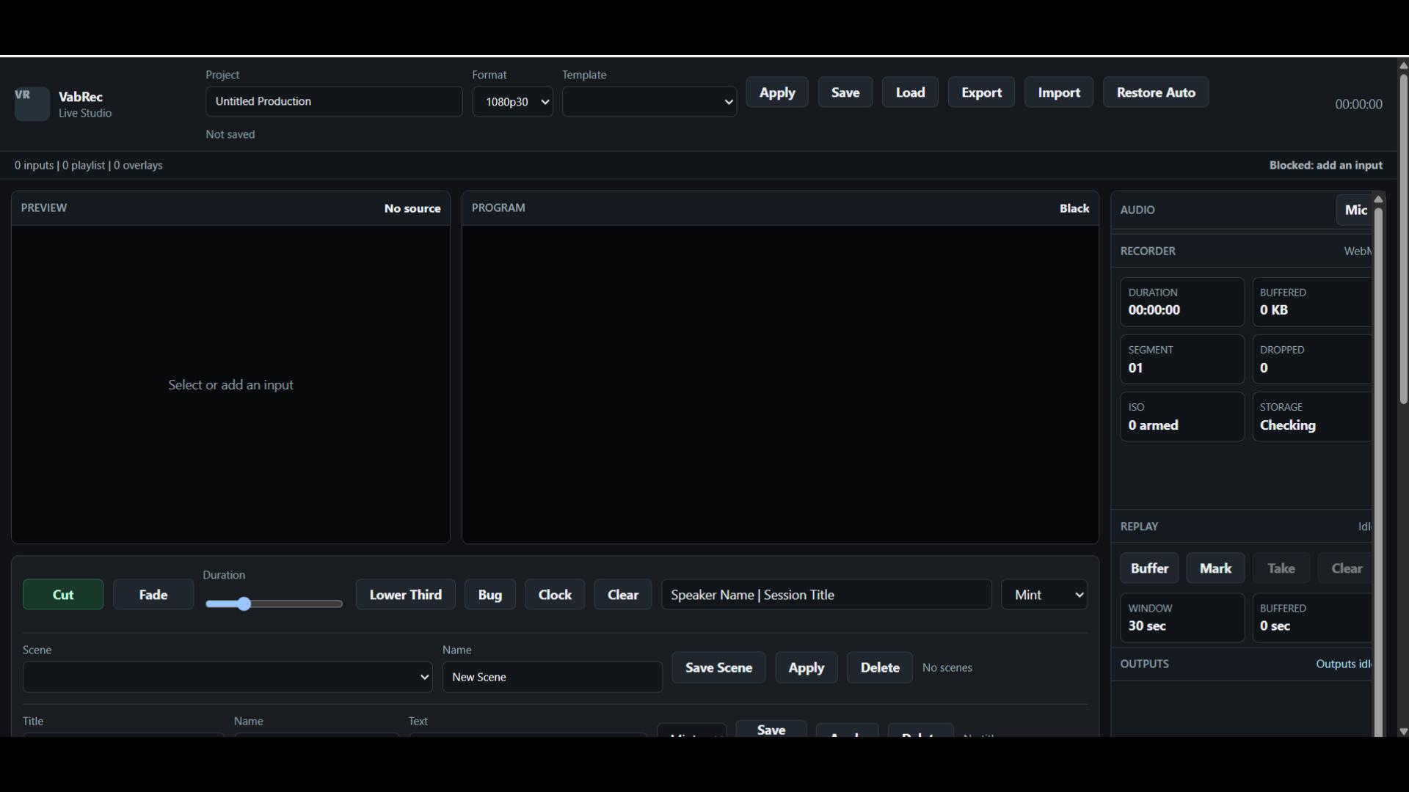Click the bottom Save button in Title row
This screenshot has width=1409, height=792.
click(x=771, y=729)
